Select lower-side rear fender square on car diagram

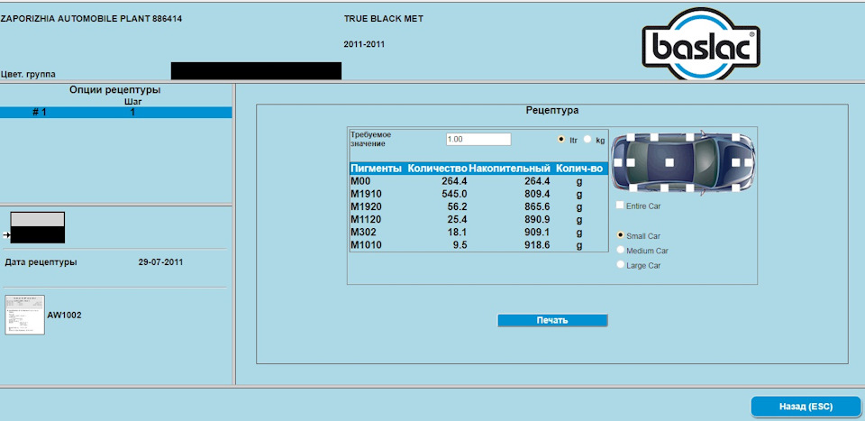[633, 188]
